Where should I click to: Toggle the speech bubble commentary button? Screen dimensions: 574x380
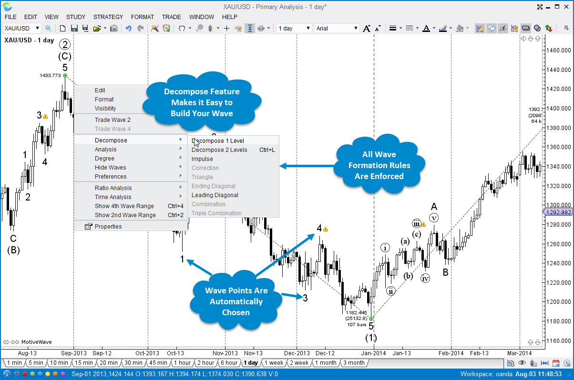coord(492,29)
